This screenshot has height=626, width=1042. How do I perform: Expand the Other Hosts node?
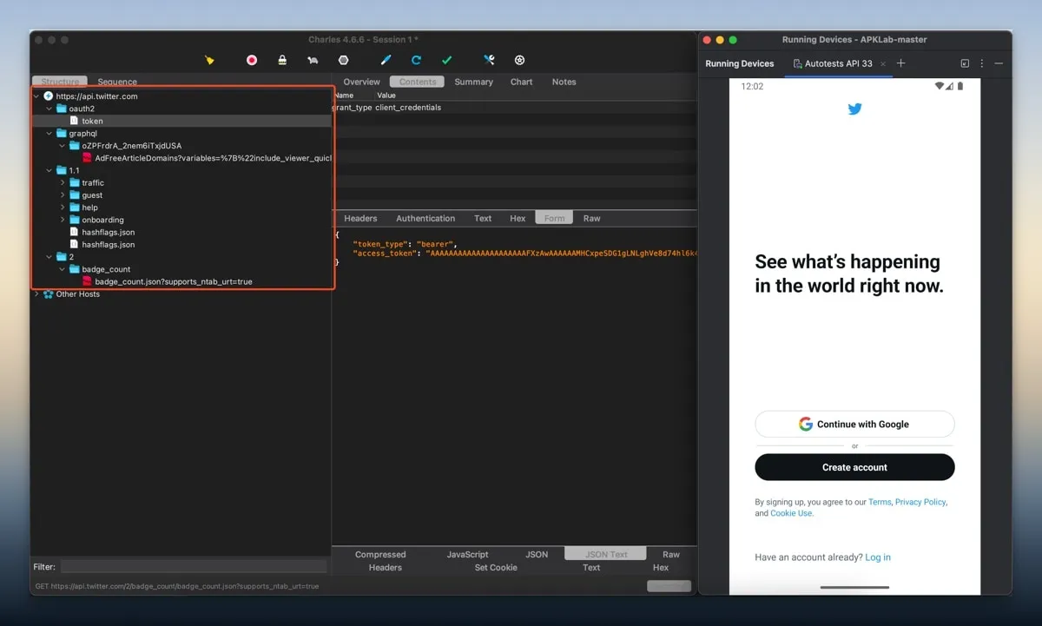36,294
